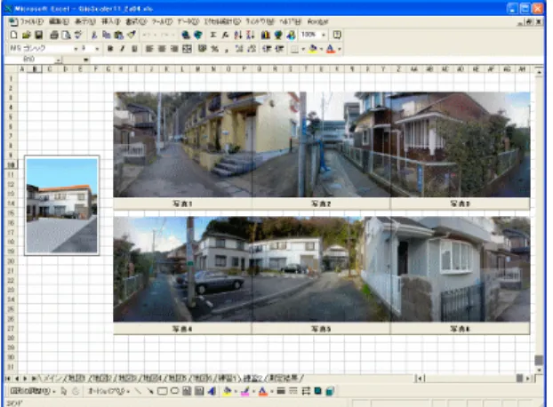Click the 写真5 label cell
The height and width of the screenshot is (407, 553).
(321, 329)
